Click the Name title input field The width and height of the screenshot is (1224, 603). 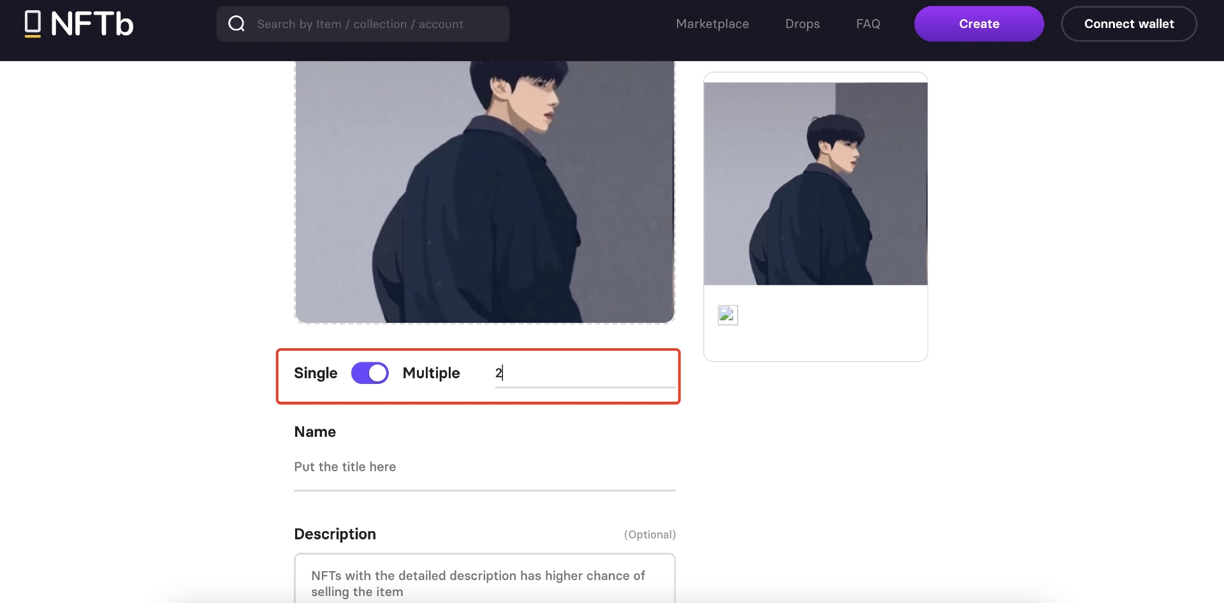[484, 467]
